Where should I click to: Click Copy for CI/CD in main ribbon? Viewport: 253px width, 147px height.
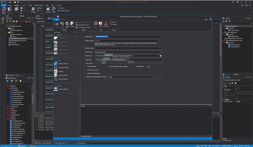(x=64, y=11)
